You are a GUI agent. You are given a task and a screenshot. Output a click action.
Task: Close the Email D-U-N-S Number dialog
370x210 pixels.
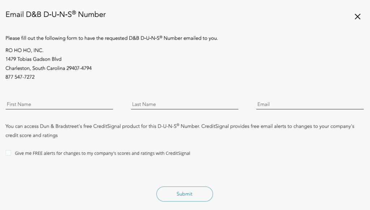[x=357, y=17]
